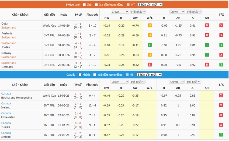Click the Phạt góc column header in Canada table
The width and height of the screenshot is (229, 141).
(x=92, y=85)
